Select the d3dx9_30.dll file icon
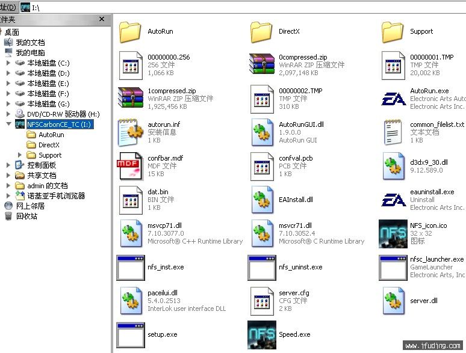Viewport: 466px width, 353px height. tap(394, 166)
